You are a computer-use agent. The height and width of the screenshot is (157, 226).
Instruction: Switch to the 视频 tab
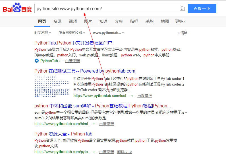coord(73,22)
